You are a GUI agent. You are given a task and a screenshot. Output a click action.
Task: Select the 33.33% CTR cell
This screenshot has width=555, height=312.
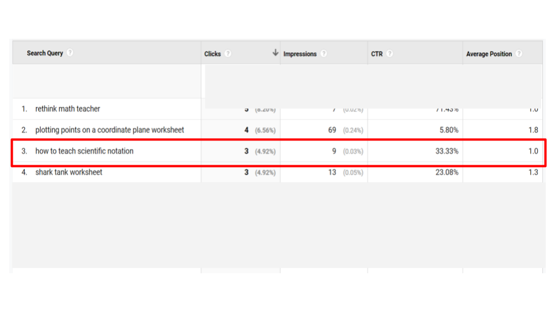coord(446,151)
